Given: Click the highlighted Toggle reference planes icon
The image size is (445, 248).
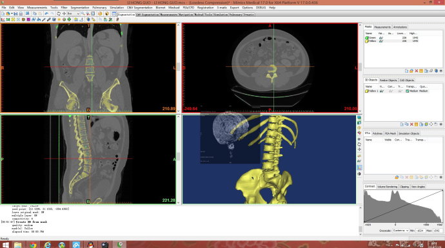Looking at the screenshot, I should coord(359,167).
